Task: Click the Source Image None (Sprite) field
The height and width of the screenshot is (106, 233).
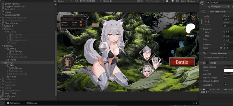Action: click(x=228, y=67)
